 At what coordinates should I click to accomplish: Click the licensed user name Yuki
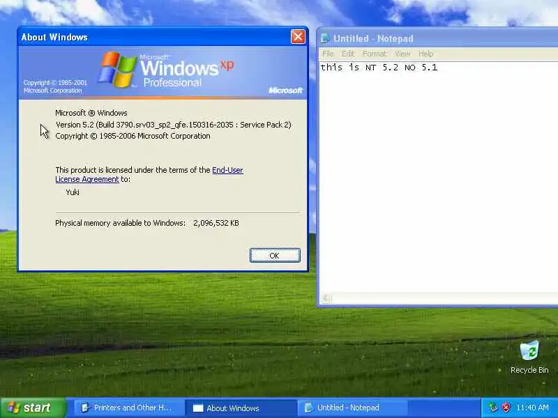click(73, 192)
